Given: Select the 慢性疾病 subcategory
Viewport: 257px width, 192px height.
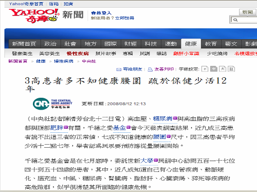Looking at the screenshot, I should coord(78,54).
